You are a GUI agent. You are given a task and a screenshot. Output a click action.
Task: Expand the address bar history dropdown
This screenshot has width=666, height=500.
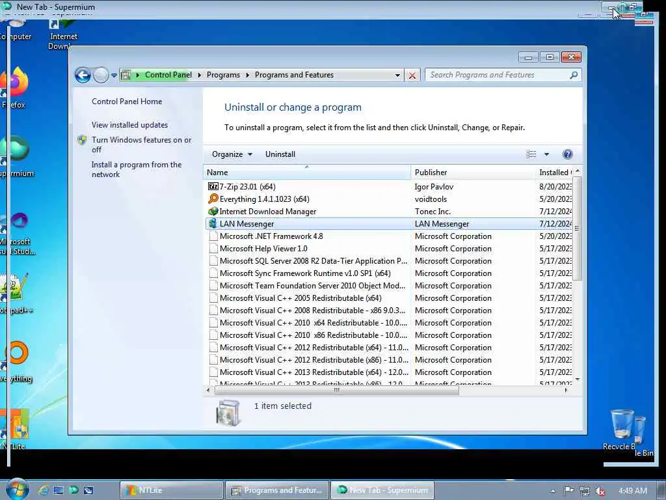pos(397,76)
